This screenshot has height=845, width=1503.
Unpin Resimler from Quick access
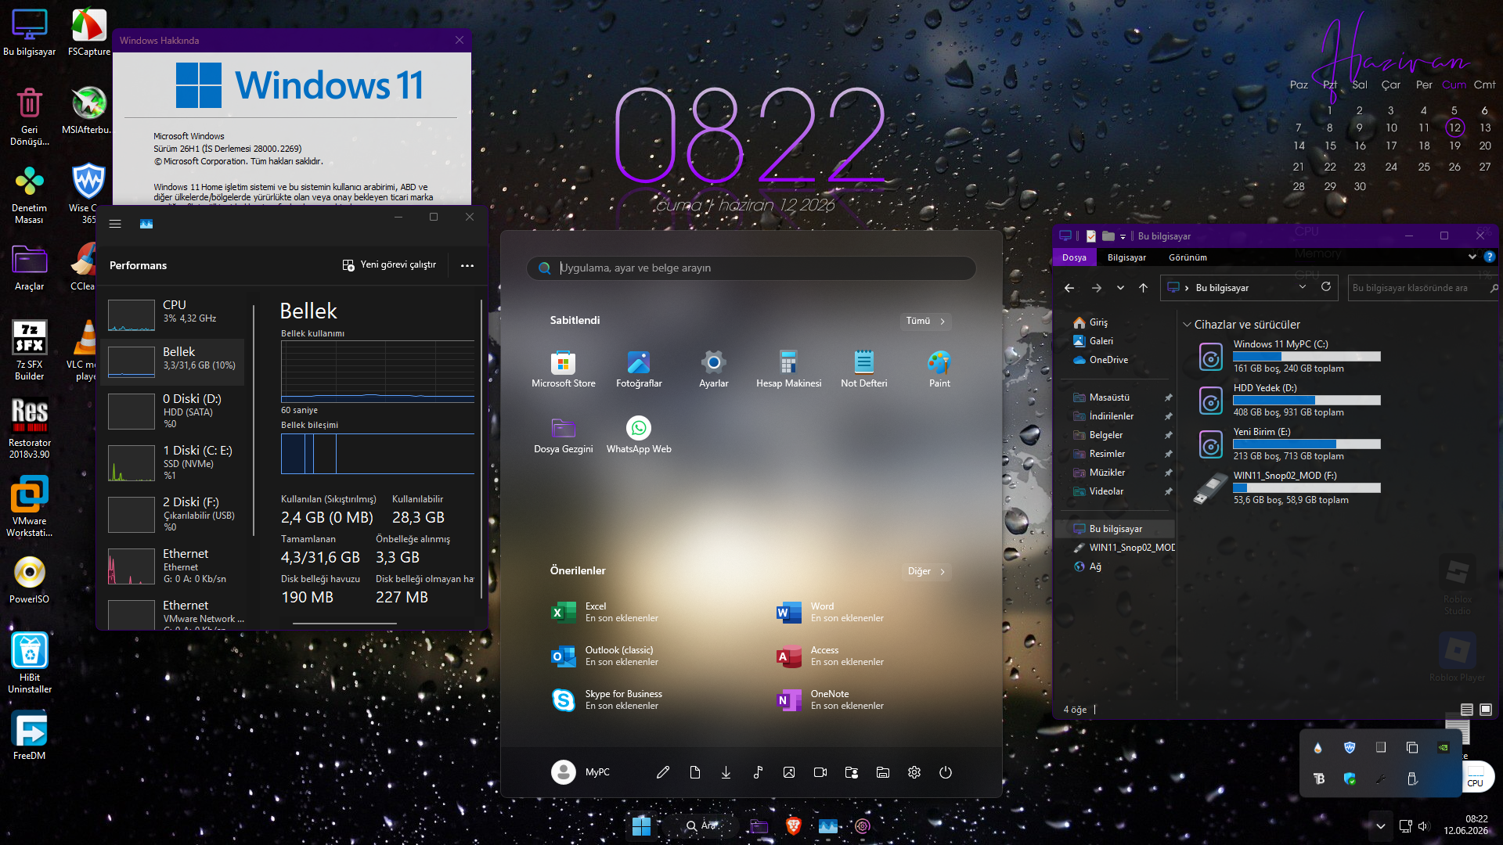tap(1169, 454)
